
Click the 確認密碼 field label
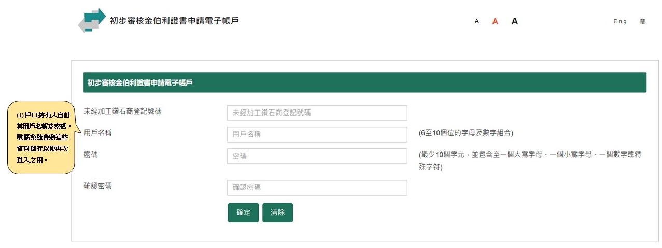[98, 186]
